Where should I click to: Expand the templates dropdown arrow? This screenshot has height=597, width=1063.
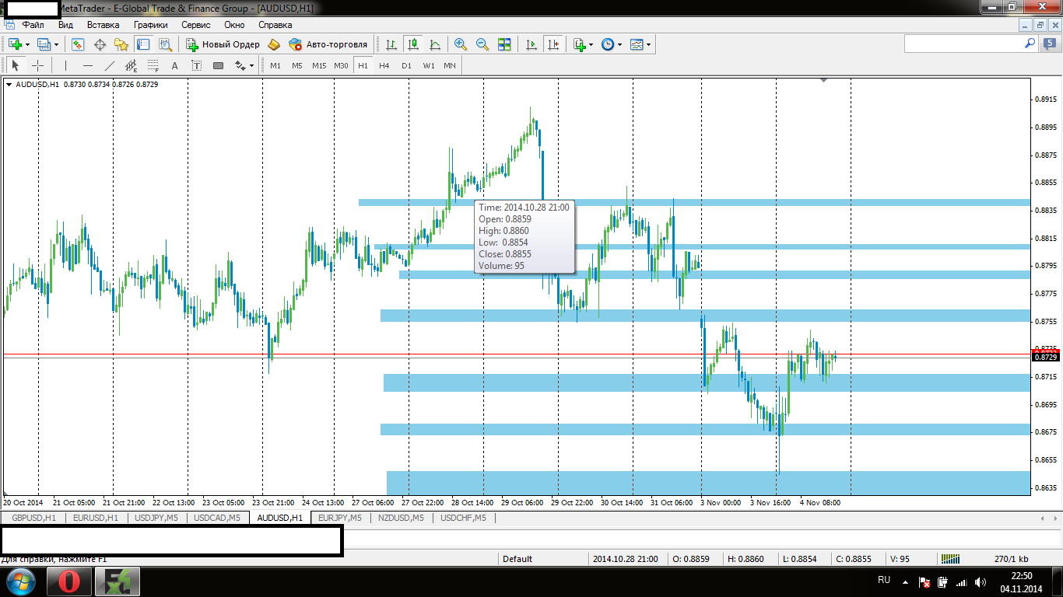pyautogui.click(x=649, y=44)
